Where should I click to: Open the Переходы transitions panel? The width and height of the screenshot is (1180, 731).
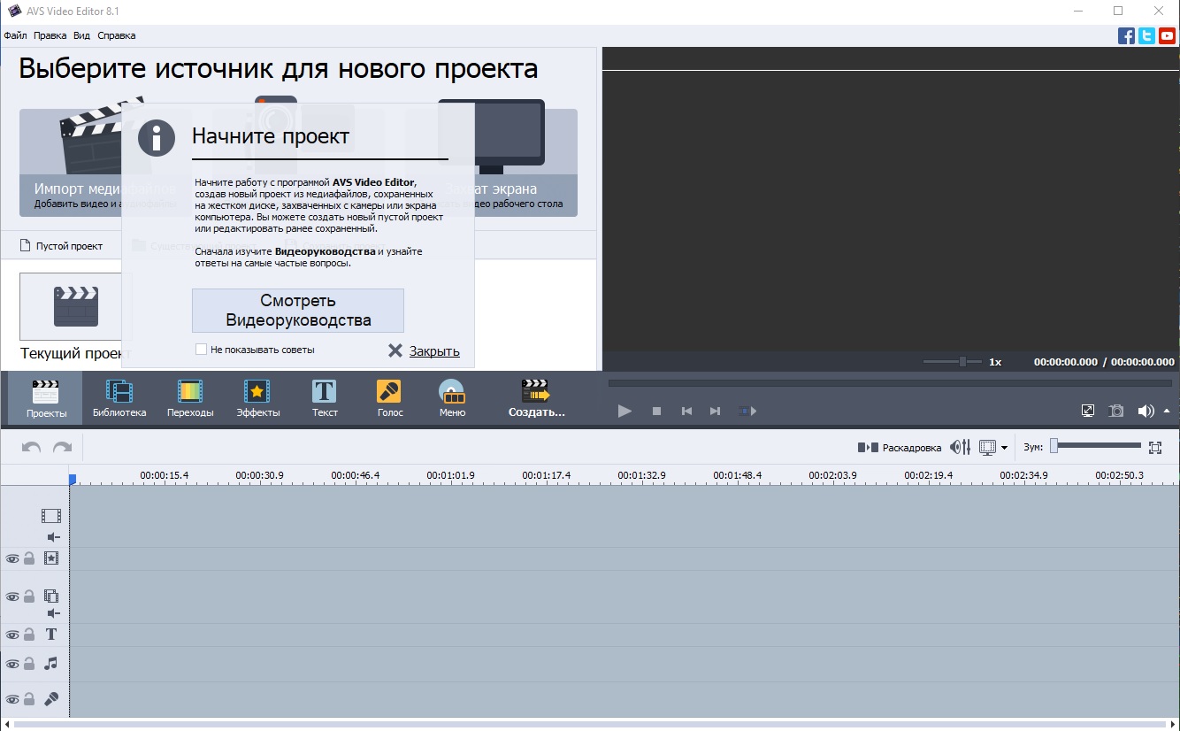[x=190, y=398]
